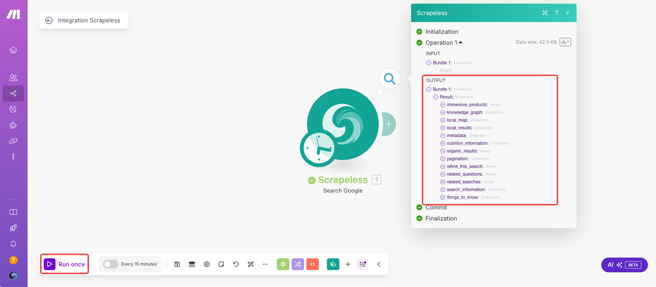Click the clock schedule icon on the module
The height and width of the screenshot is (287, 656).
coord(318,149)
